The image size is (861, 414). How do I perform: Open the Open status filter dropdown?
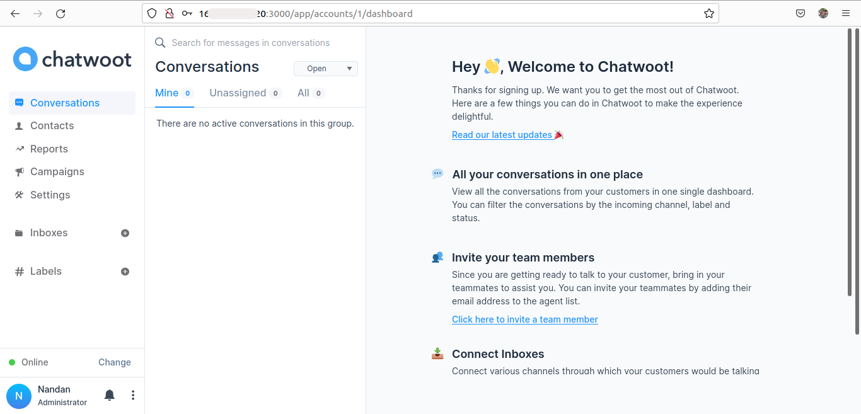[326, 69]
